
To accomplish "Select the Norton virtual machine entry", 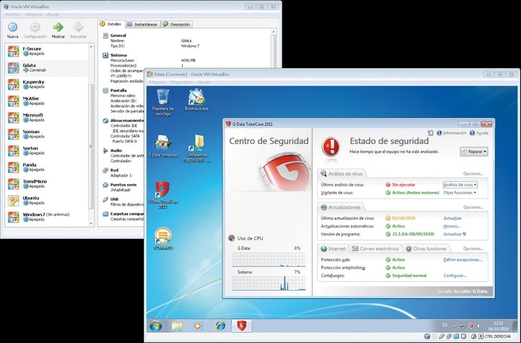I will (x=47, y=151).
